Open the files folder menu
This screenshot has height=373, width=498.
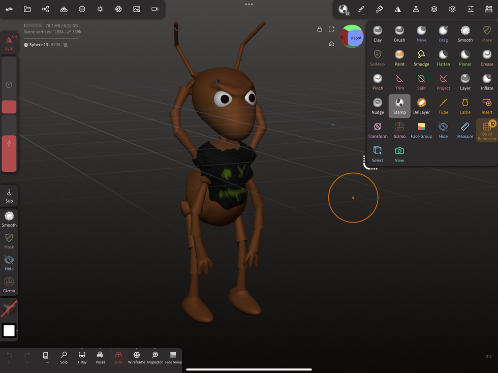point(27,9)
